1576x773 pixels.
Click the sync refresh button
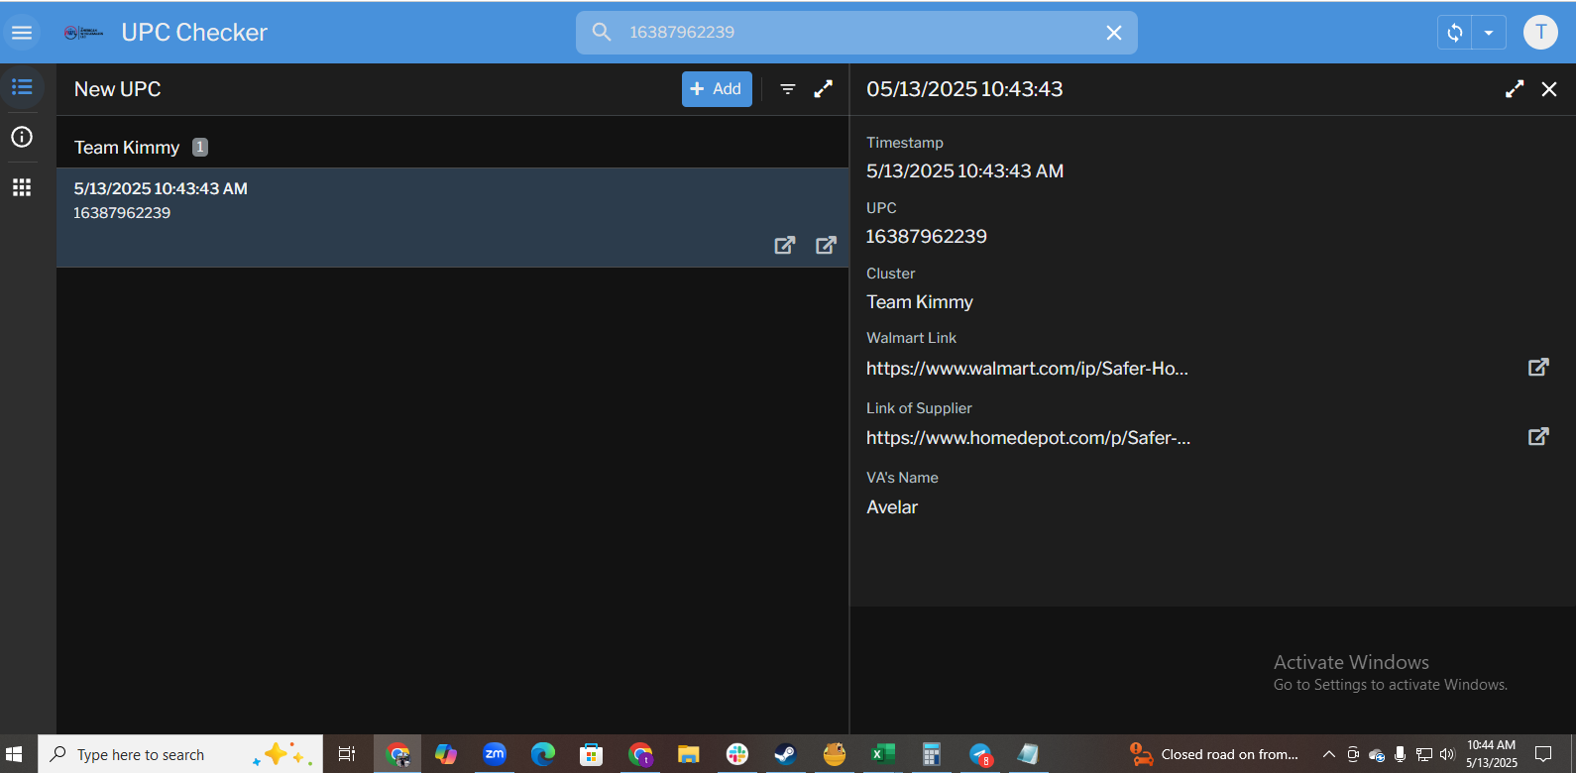click(1454, 33)
